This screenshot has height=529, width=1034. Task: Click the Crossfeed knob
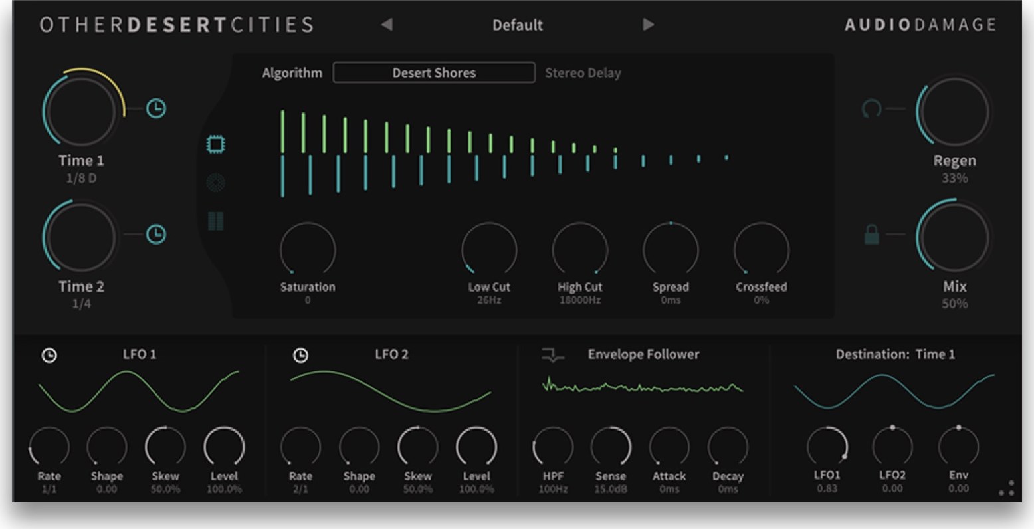(762, 250)
